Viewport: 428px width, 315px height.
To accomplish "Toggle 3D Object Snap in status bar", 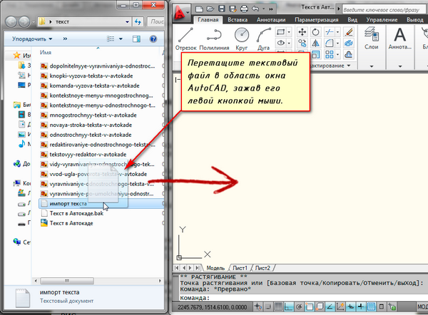I will (320, 307).
